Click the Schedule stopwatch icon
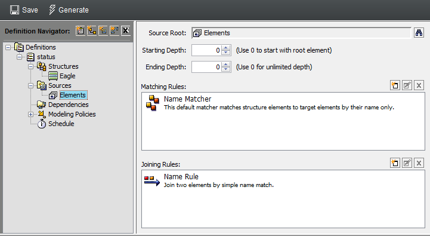This screenshot has width=430, height=236. (41, 124)
